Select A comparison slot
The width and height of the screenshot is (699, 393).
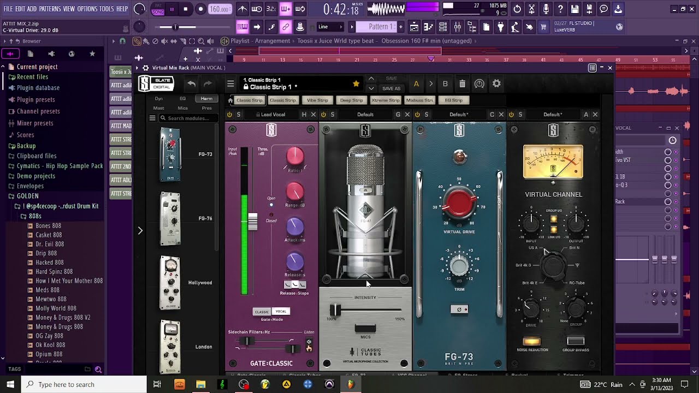[416, 84]
